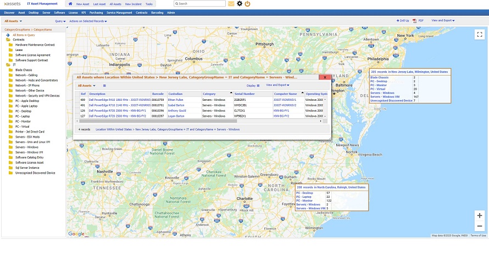Viewport: 489px width, 274px height.
Task: Select Servers - ESX Hosts category folder
Action: (26, 137)
